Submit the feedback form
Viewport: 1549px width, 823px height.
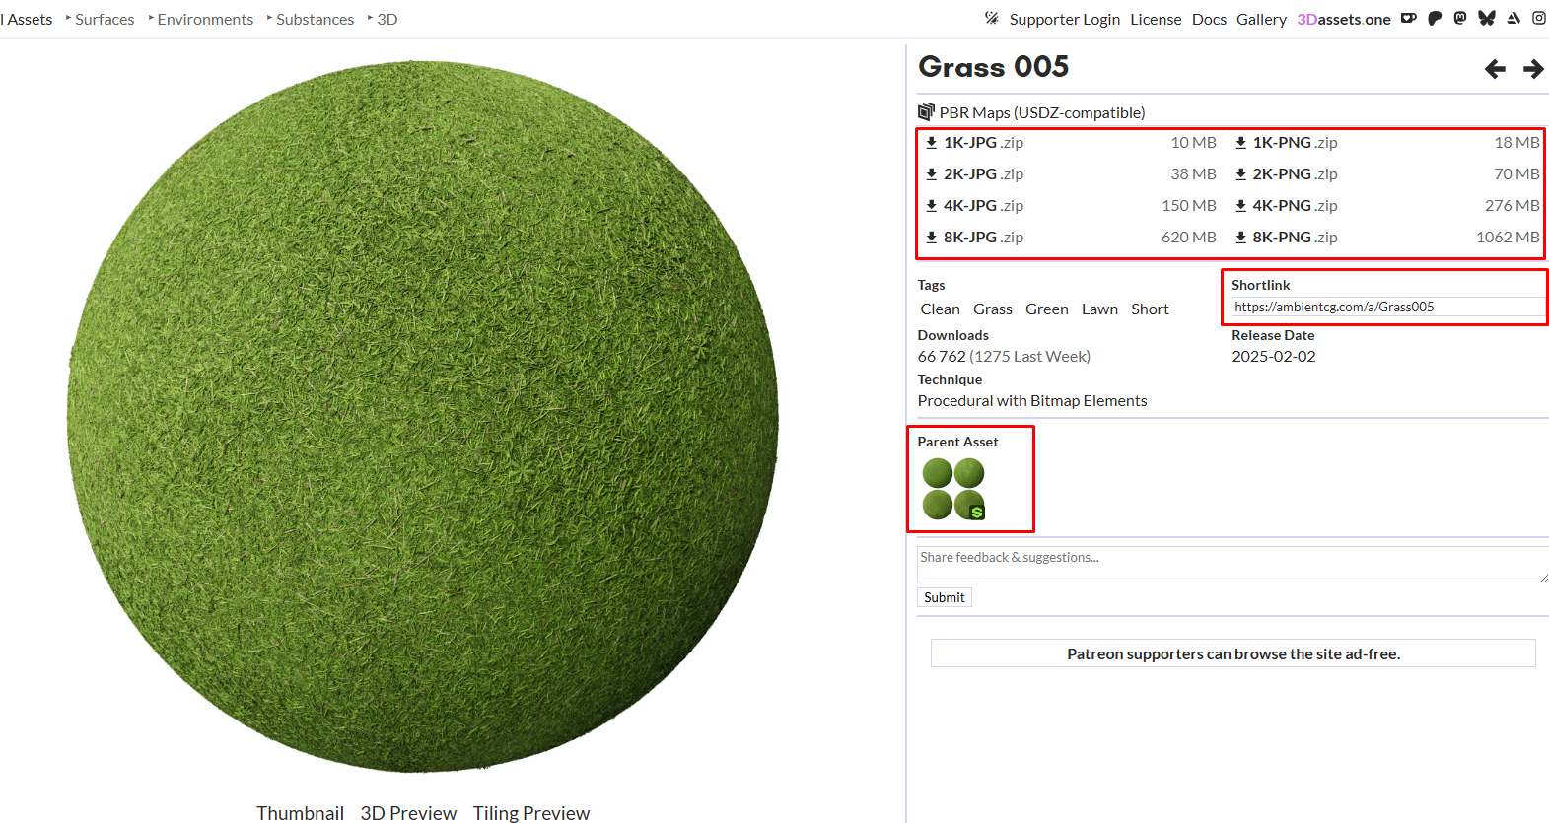click(x=944, y=597)
